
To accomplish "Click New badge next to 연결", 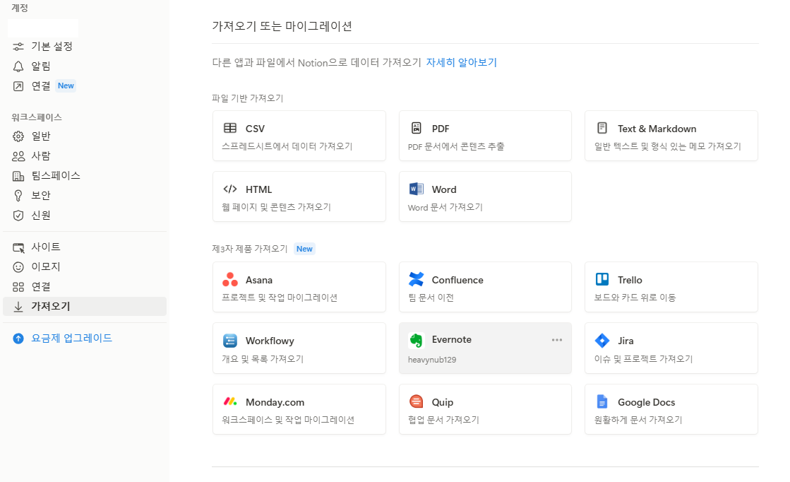I will click(66, 86).
